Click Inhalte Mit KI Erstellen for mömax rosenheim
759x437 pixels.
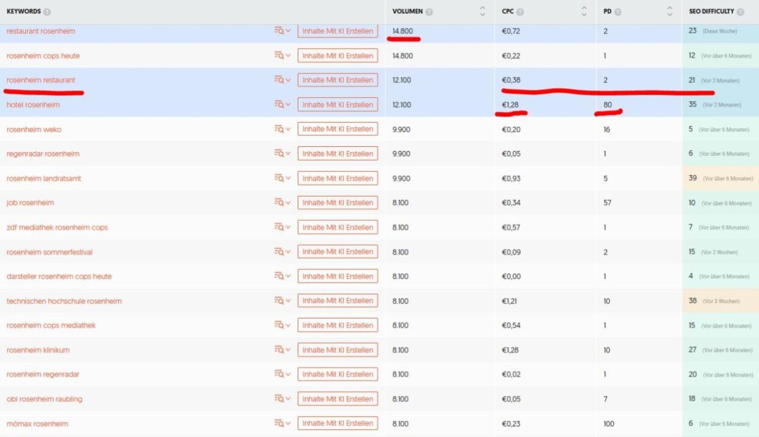point(338,424)
